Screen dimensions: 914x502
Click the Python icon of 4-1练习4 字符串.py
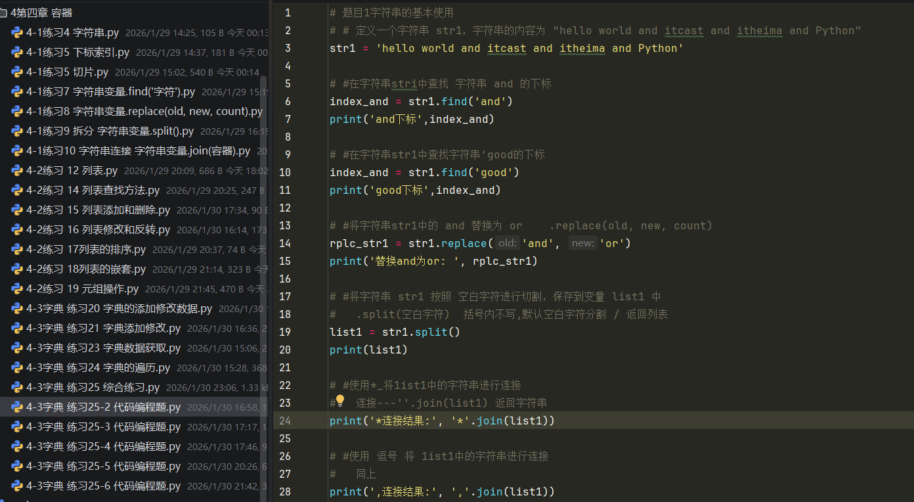coord(17,32)
